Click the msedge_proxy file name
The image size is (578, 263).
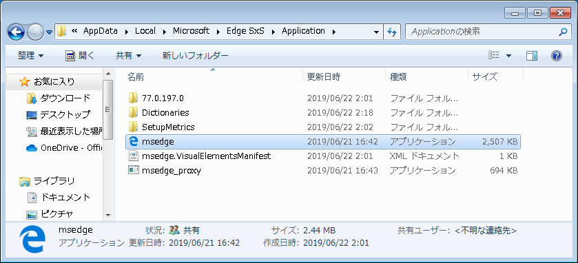click(x=172, y=171)
